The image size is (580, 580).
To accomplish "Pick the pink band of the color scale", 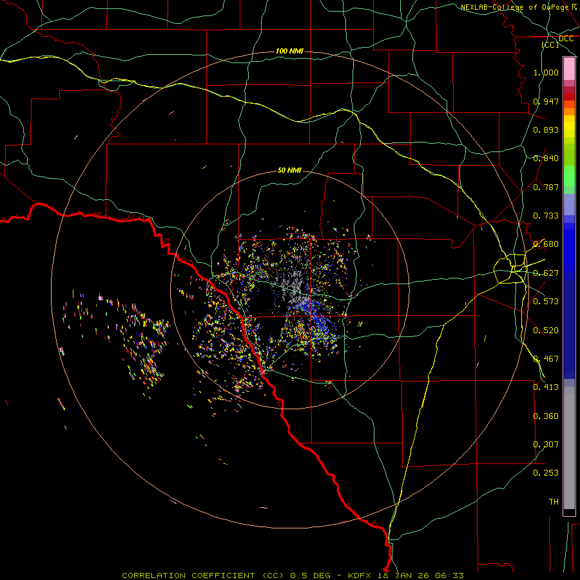I will point(569,69).
